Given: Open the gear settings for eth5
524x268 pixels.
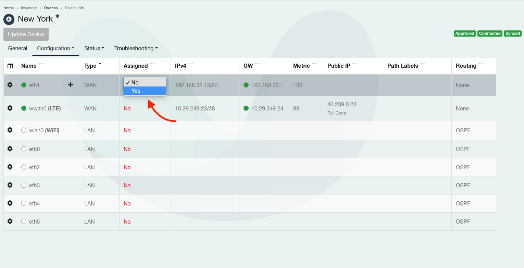Looking at the screenshot, I should point(10,221).
